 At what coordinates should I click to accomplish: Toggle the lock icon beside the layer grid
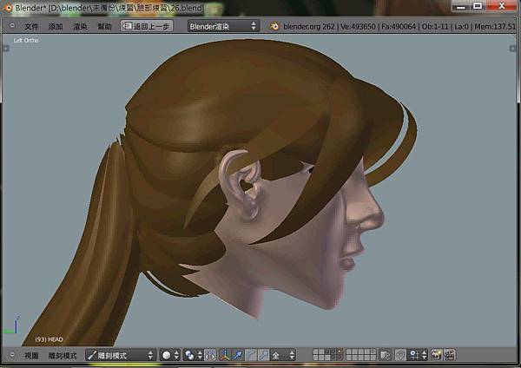coord(385,355)
